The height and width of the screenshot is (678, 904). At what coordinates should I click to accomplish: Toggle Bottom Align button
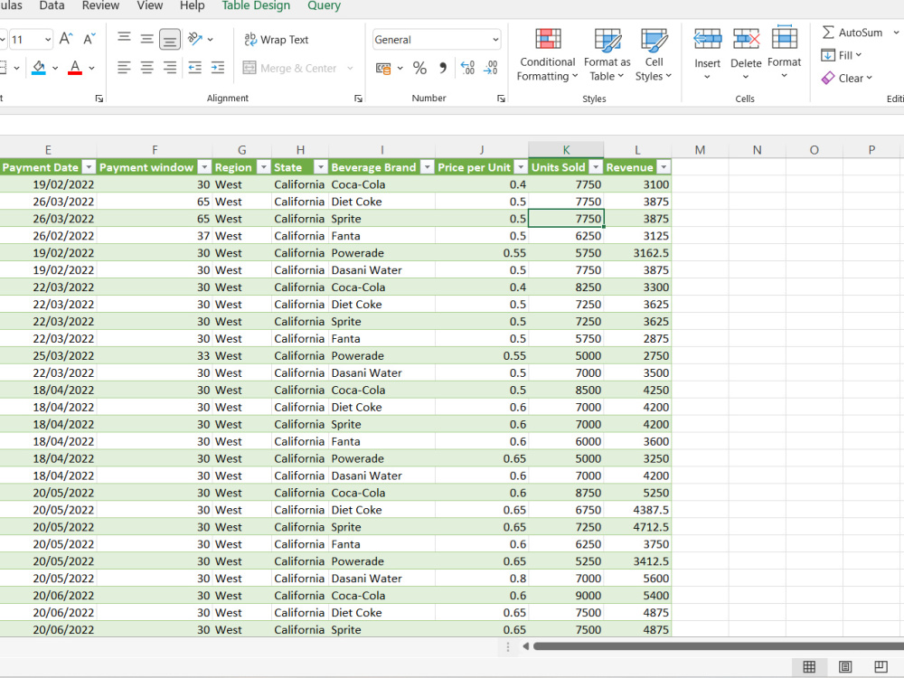point(170,39)
